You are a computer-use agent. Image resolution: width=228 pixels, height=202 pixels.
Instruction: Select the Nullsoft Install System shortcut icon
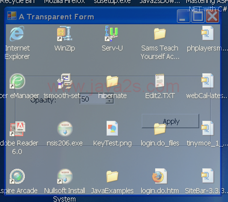pos(65,176)
